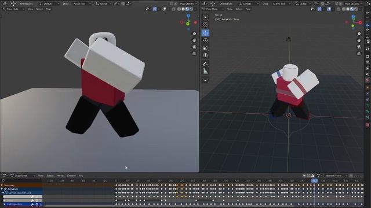
Task: Click the blue Z axis of right viewport gizmo
Action: click(x=353, y=17)
